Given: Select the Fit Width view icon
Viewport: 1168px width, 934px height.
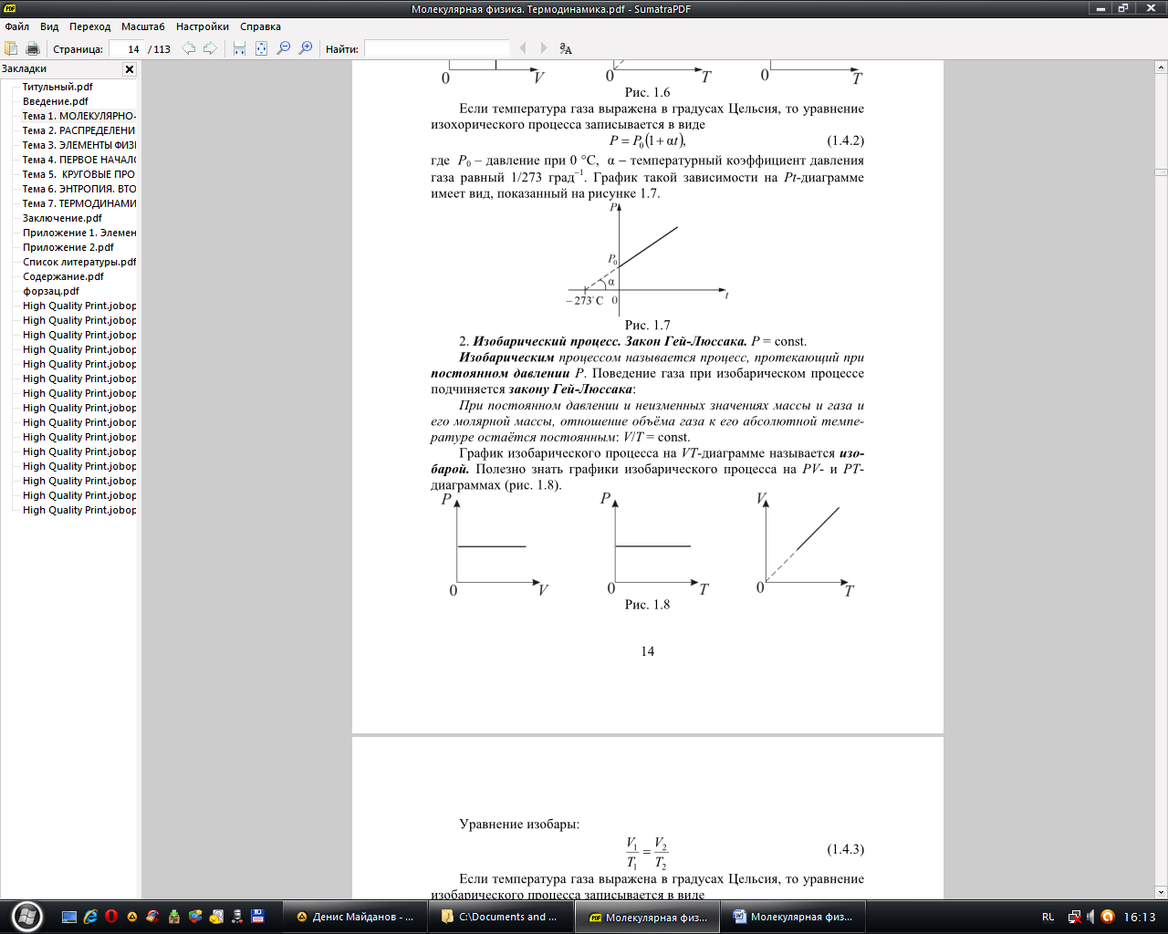Looking at the screenshot, I should coord(239,48).
